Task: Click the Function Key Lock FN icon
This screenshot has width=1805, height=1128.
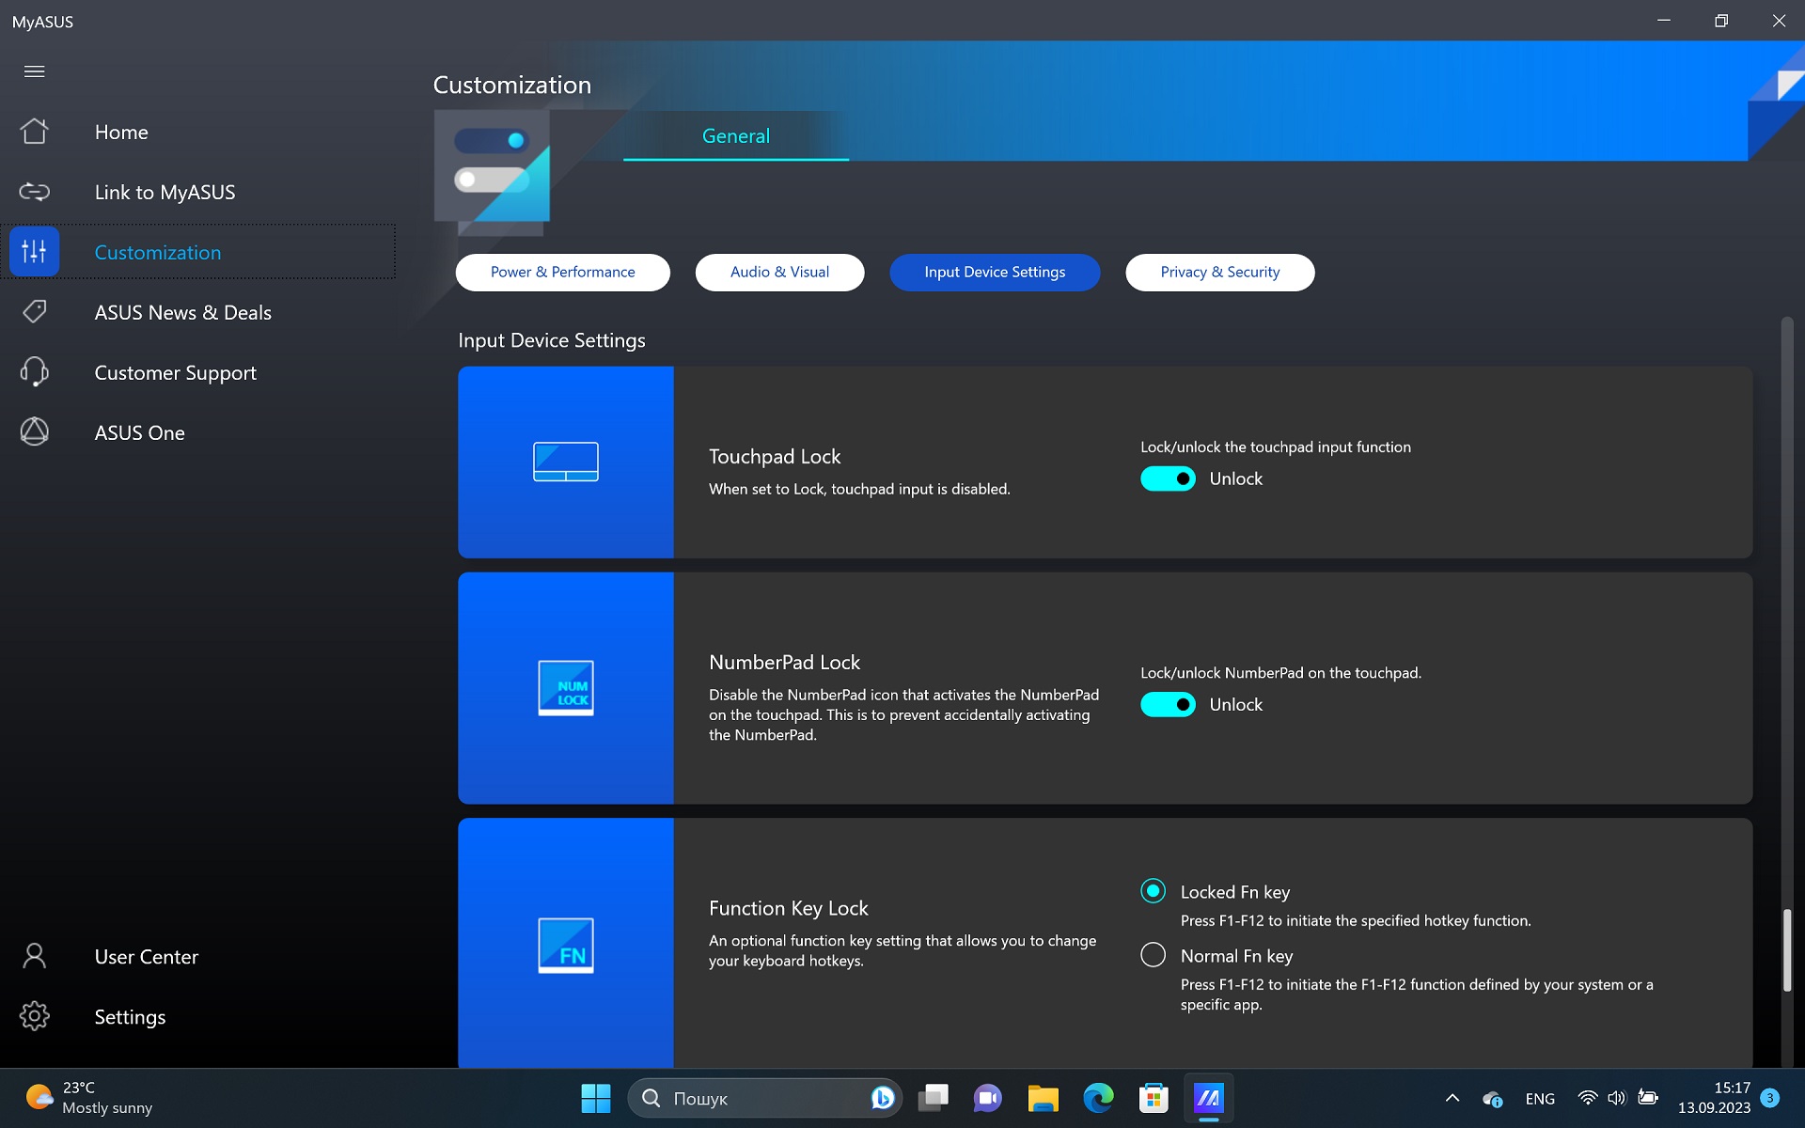Action: [x=566, y=945]
